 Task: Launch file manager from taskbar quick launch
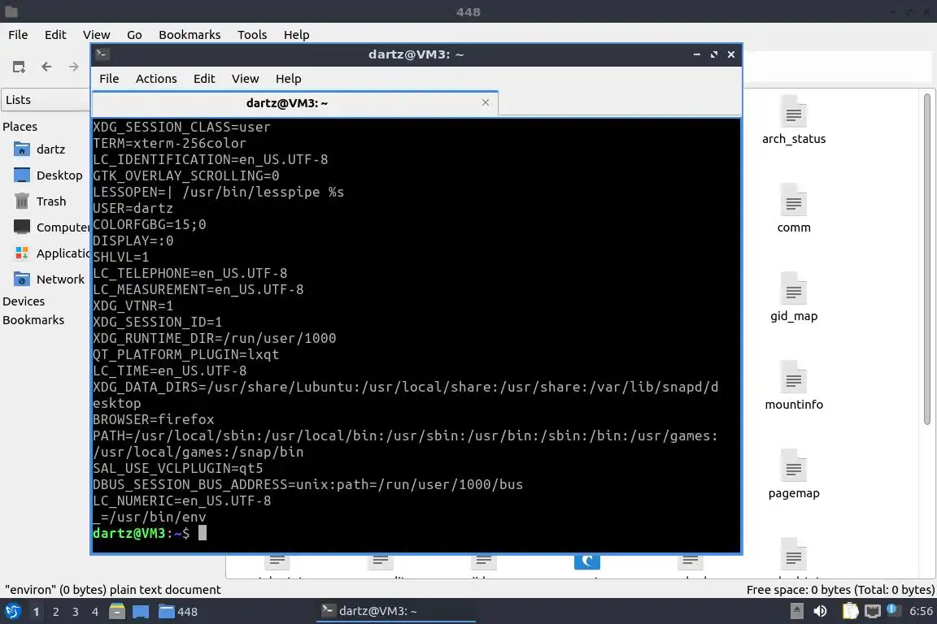point(117,612)
